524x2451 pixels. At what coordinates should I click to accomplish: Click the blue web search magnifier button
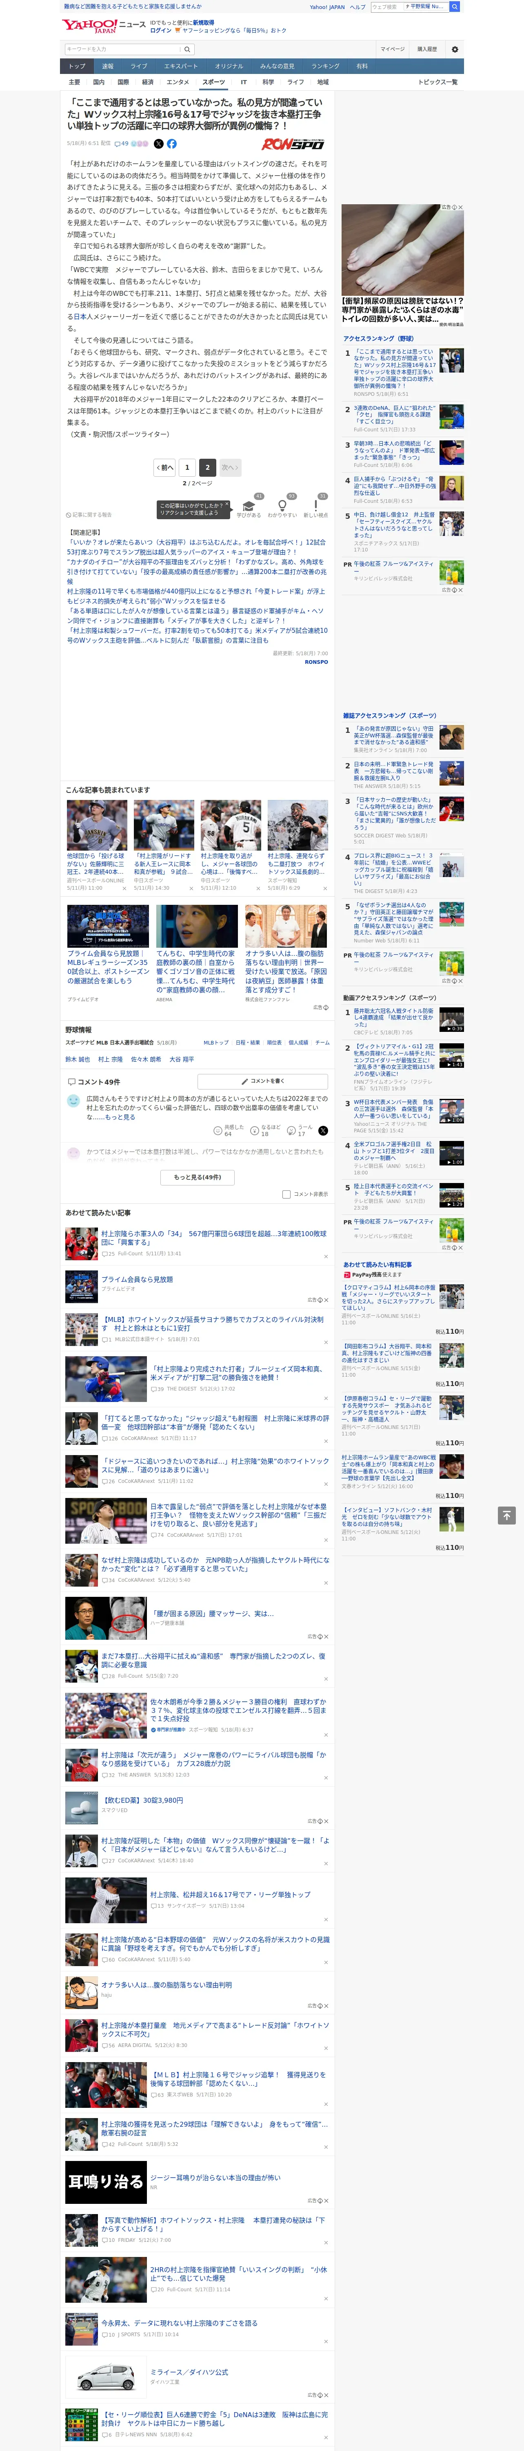coord(455,7)
